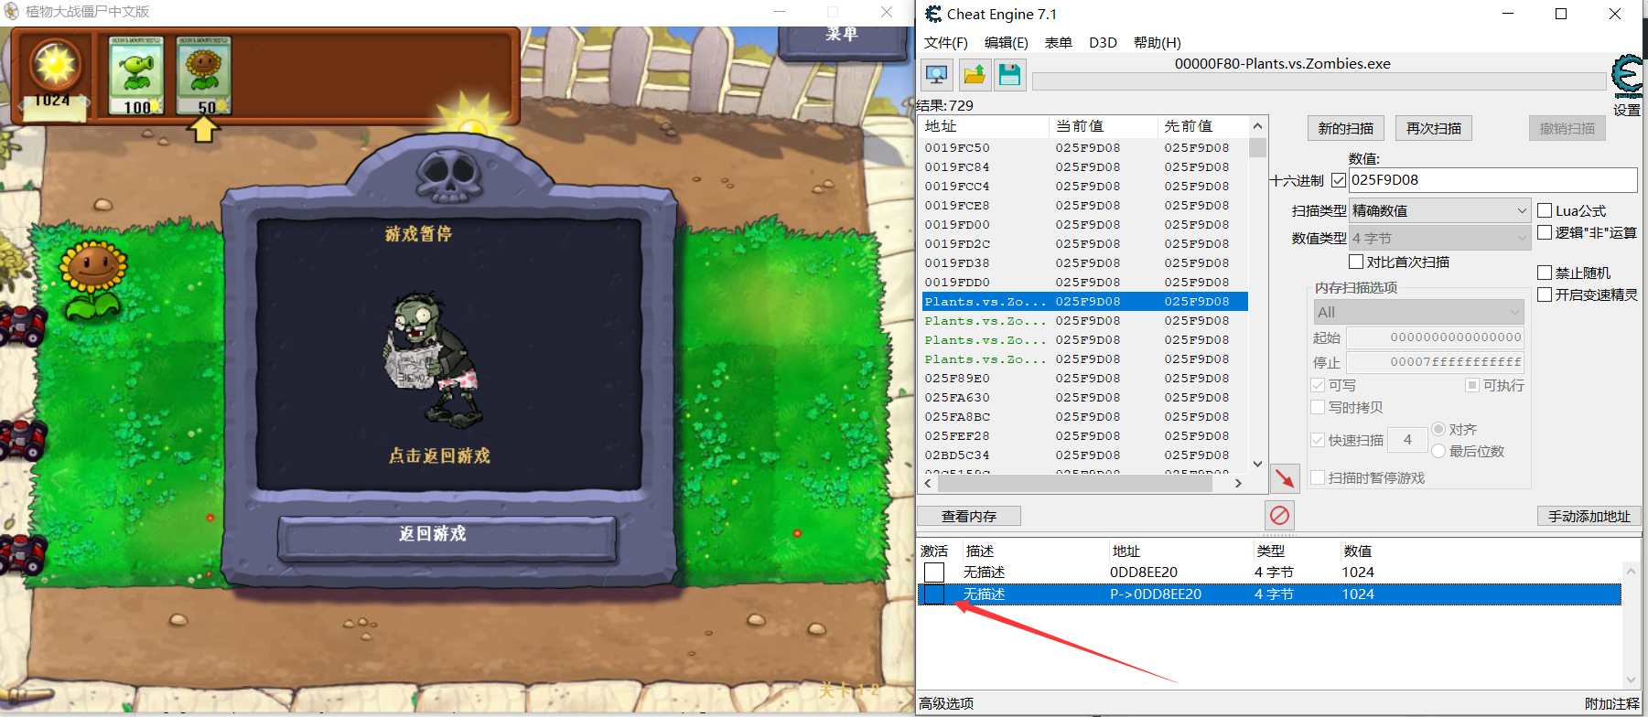Check the 对比首次扫描 checkbox
The image size is (1648, 717).
point(1356,262)
